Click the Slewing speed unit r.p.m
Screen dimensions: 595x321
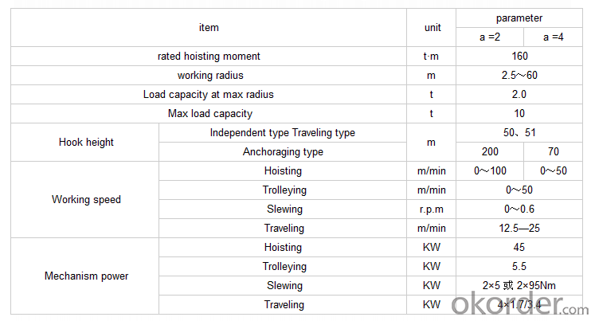[432, 209]
